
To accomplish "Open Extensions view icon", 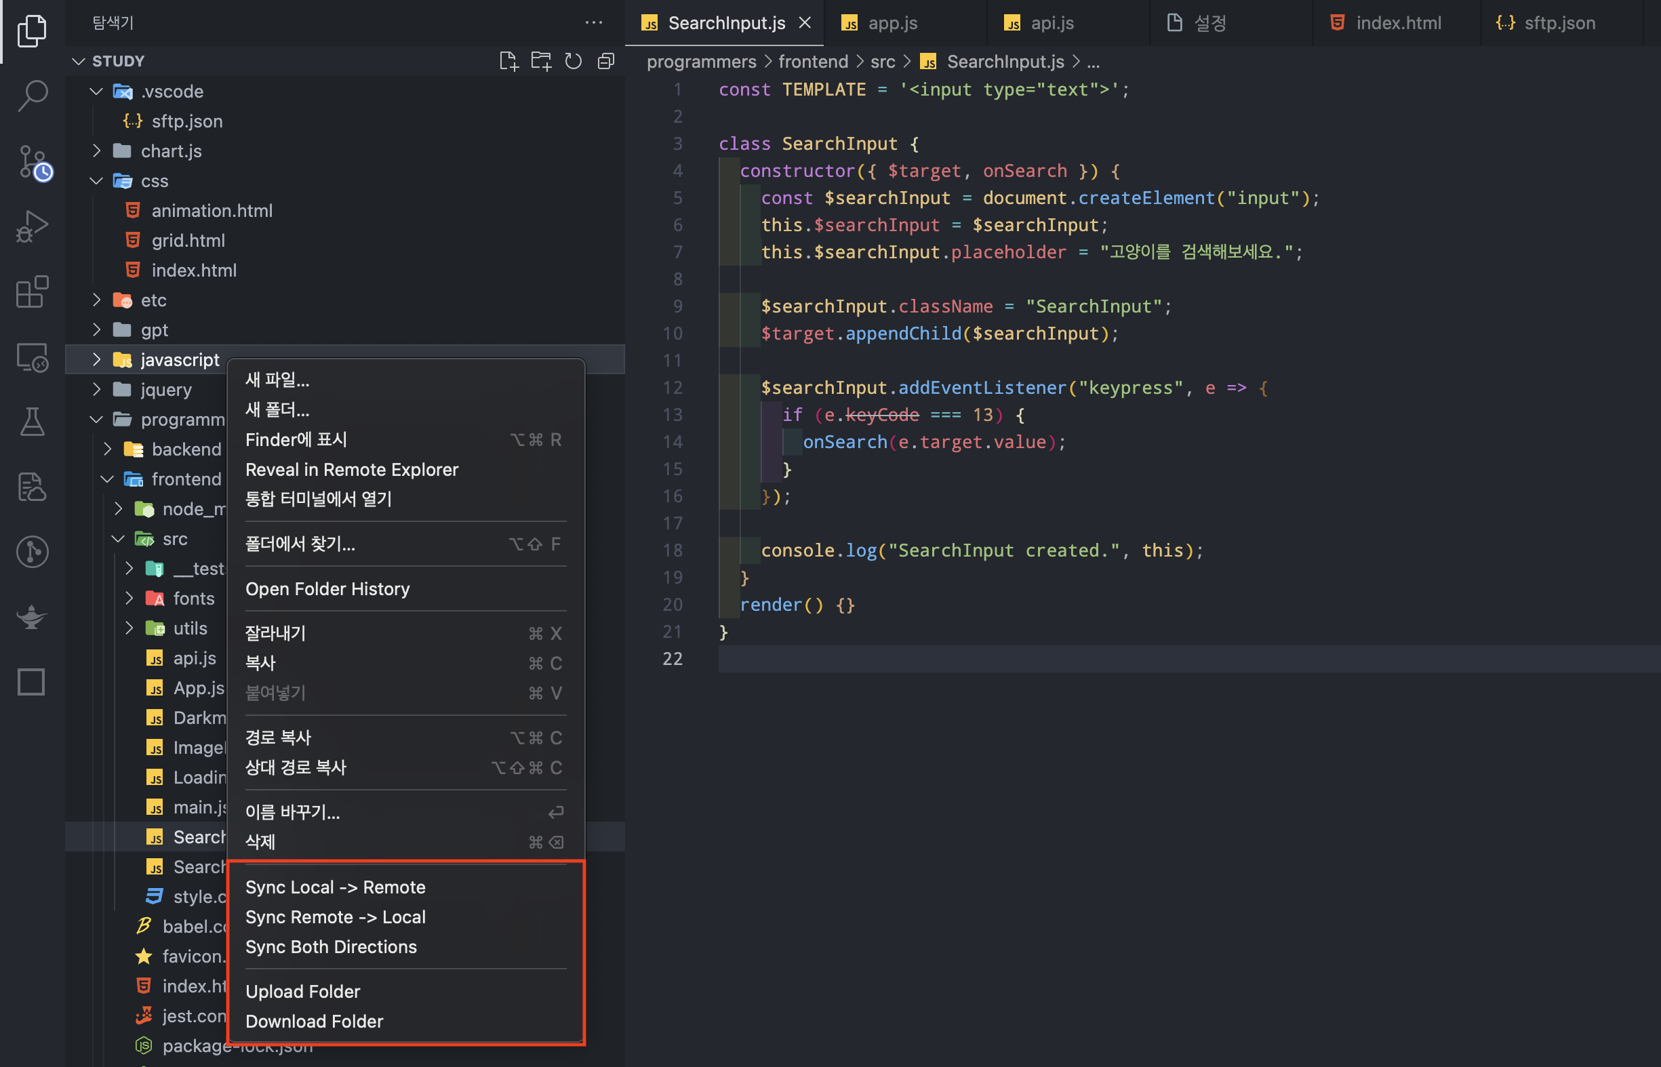I will point(32,291).
